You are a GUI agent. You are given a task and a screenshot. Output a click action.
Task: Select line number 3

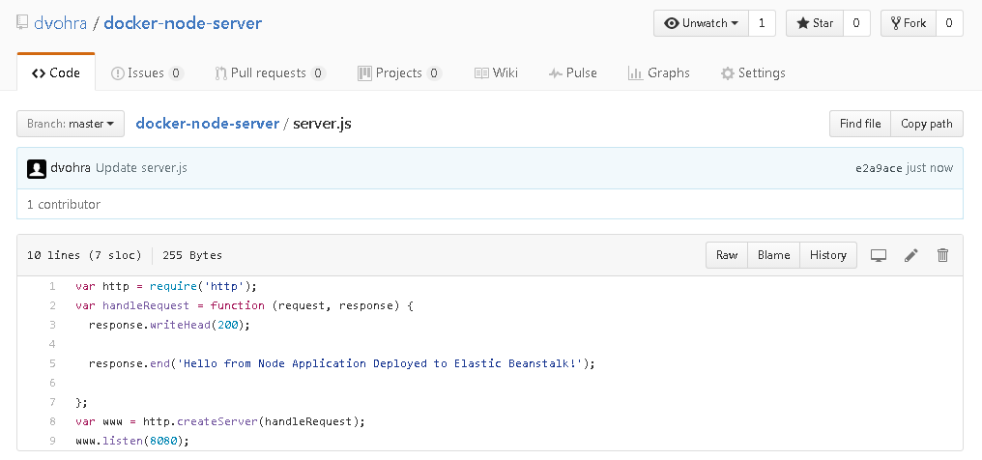click(x=52, y=326)
